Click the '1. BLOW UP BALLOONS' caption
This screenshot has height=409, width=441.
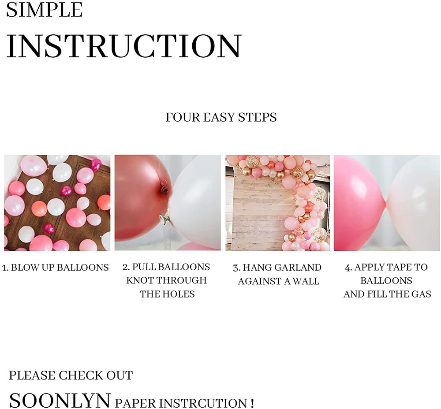pyautogui.click(x=56, y=268)
